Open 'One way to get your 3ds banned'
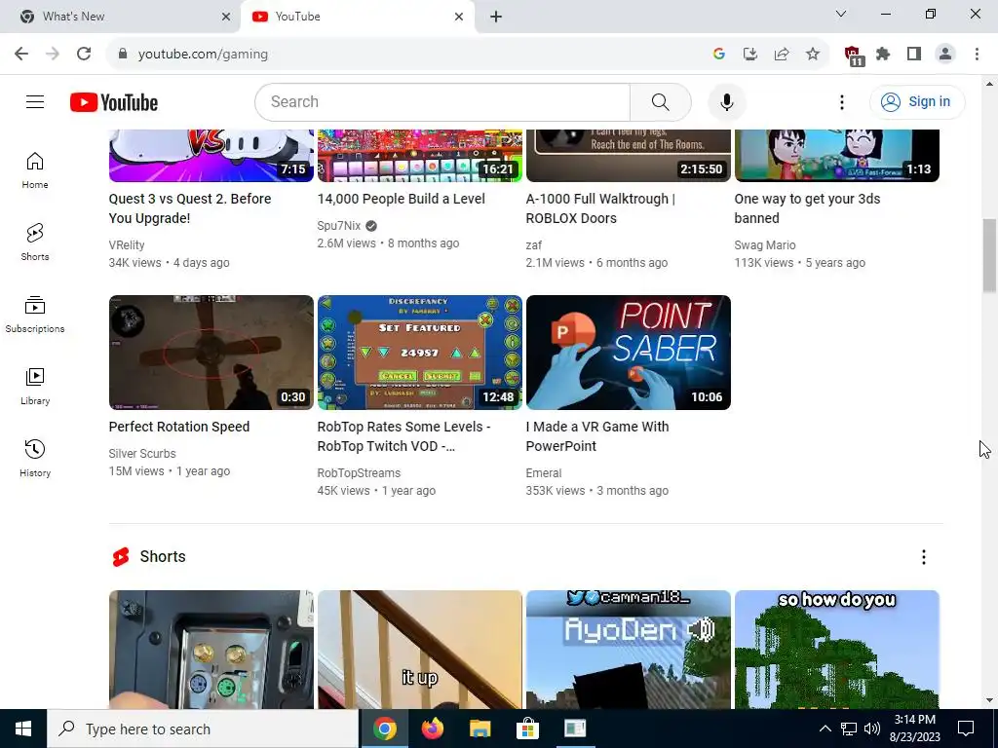Image resolution: width=998 pixels, height=748 pixels. (x=807, y=208)
